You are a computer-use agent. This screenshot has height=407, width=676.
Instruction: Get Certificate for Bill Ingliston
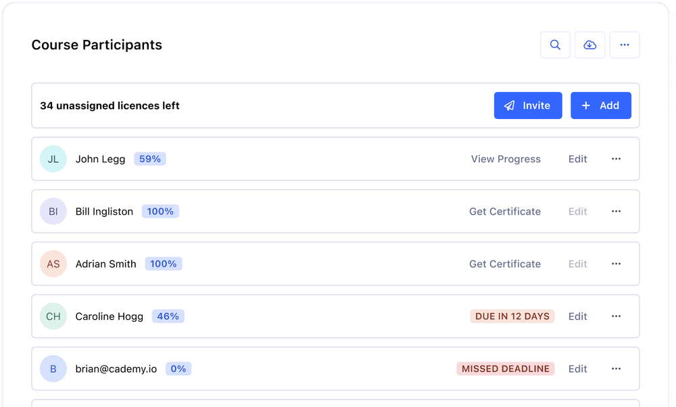504,211
